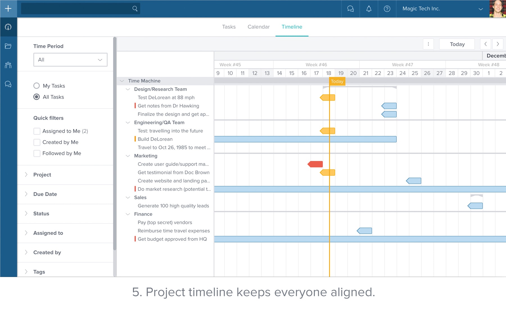Click the search magnifier icon

pyautogui.click(x=135, y=9)
